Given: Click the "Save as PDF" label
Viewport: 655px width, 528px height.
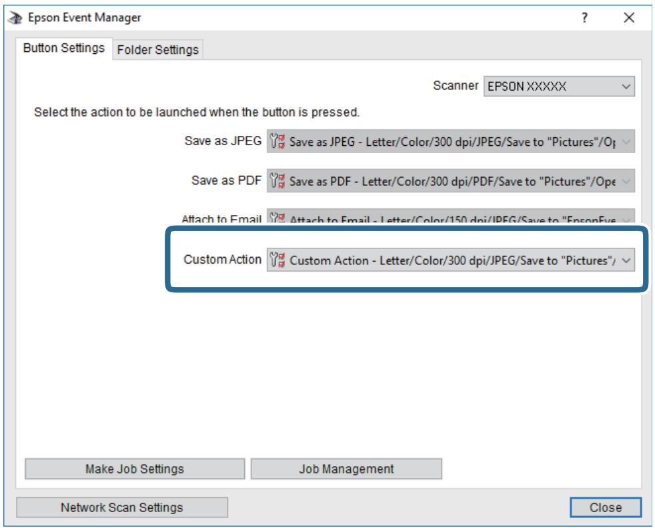Looking at the screenshot, I should [x=226, y=180].
